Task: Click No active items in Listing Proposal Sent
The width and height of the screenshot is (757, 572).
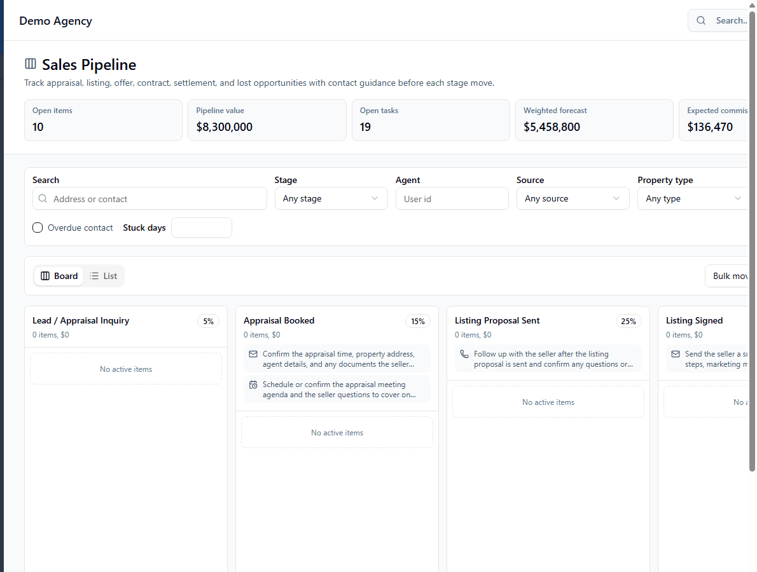Action: pos(548,402)
